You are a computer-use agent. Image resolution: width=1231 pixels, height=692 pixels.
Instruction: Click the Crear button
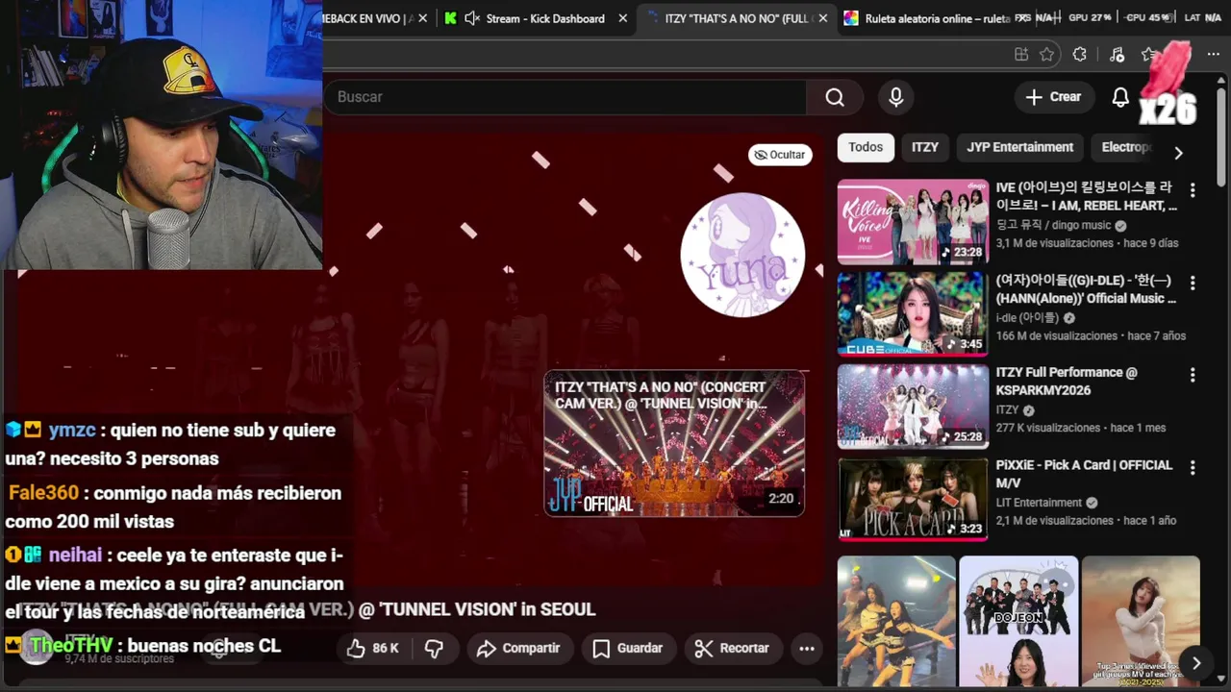pos(1053,97)
